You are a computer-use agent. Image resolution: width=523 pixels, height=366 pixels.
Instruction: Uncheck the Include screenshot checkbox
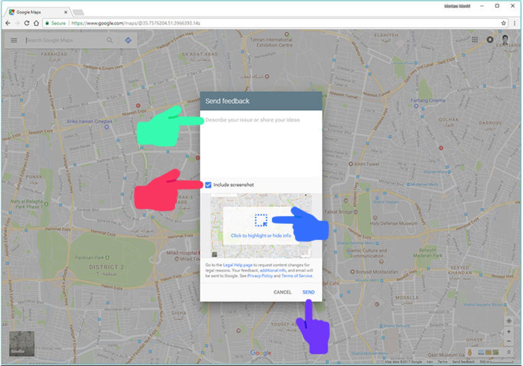point(208,185)
